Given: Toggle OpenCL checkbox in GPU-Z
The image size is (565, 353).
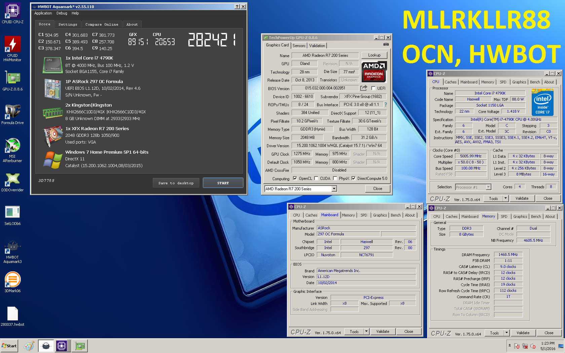Looking at the screenshot, I should tap(295, 179).
